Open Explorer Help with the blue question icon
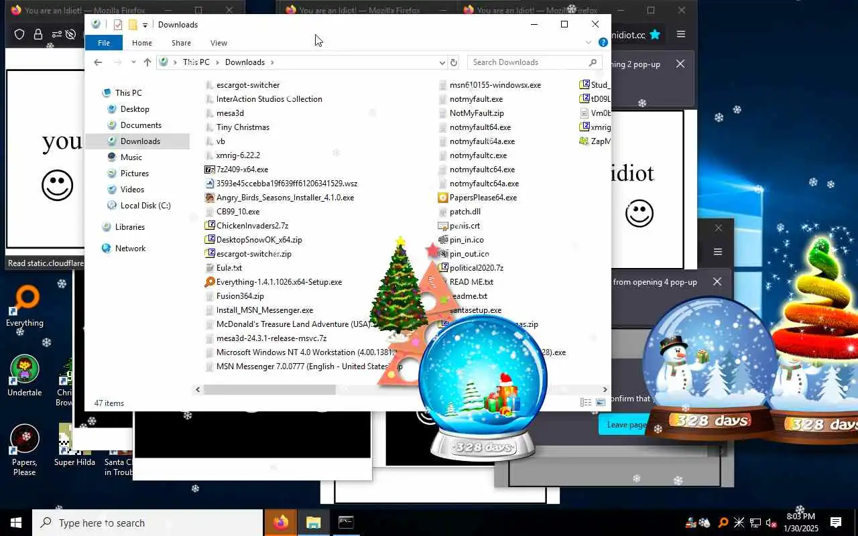 coord(603,42)
